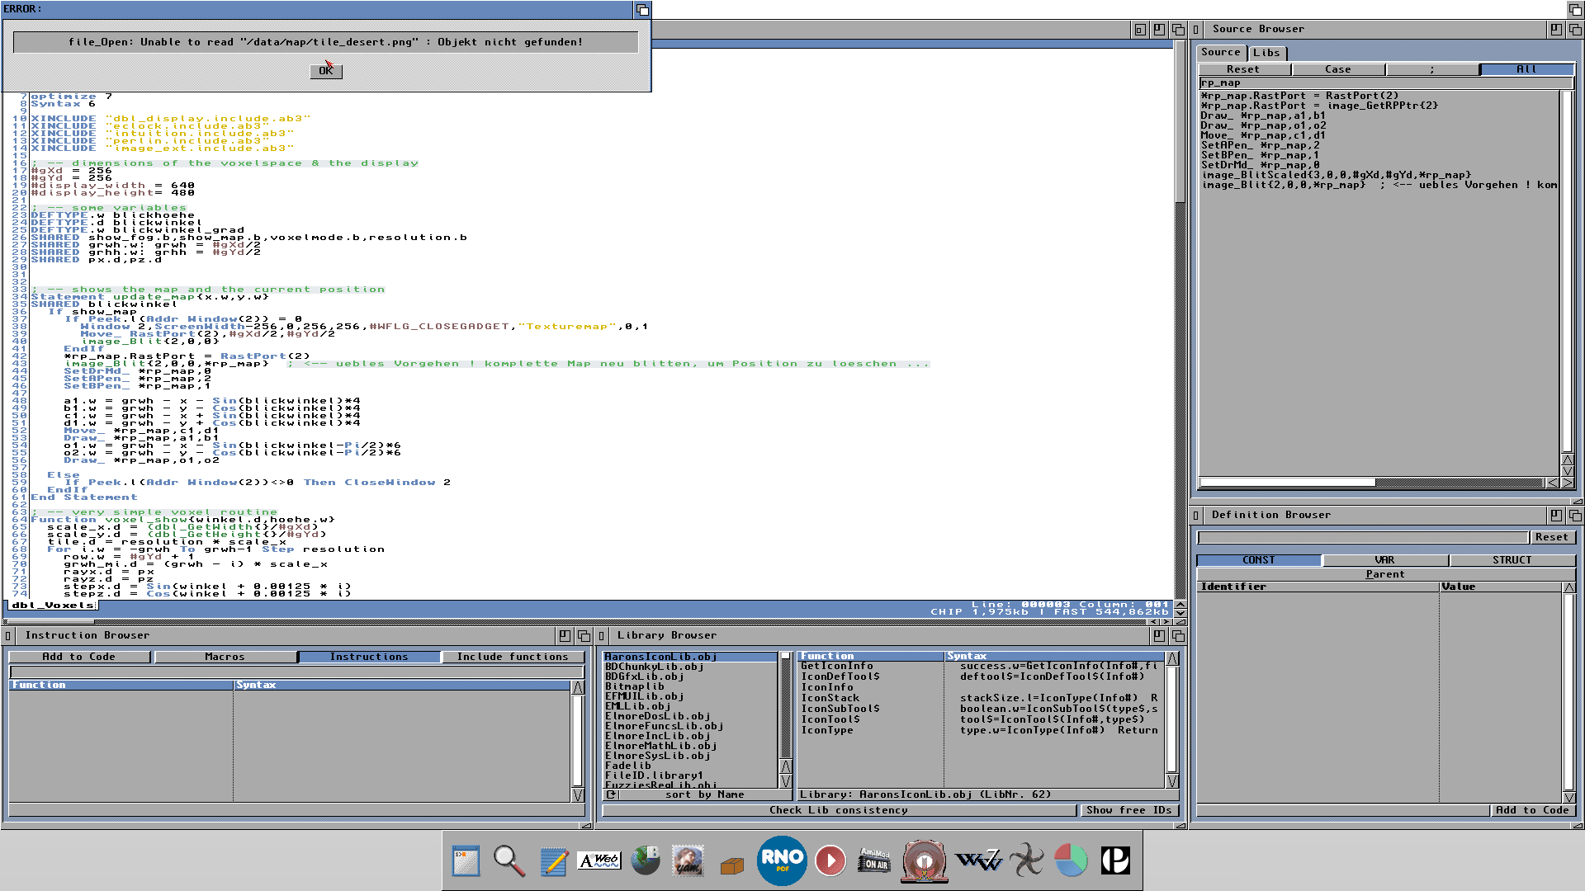Screen dimensions: 1585x891
Task: Click Library list scroll-down arrow
Action: coord(785,781)
